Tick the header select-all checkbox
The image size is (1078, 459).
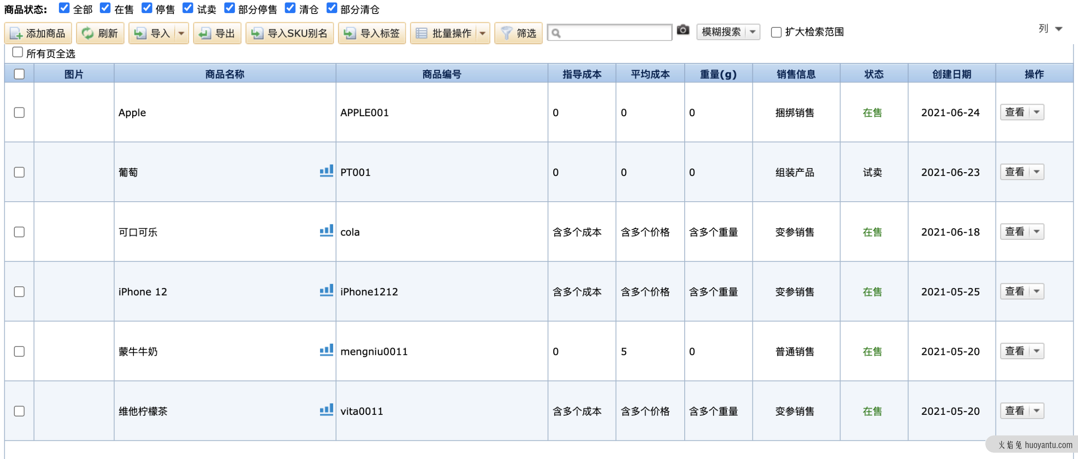tap(19, 74)
